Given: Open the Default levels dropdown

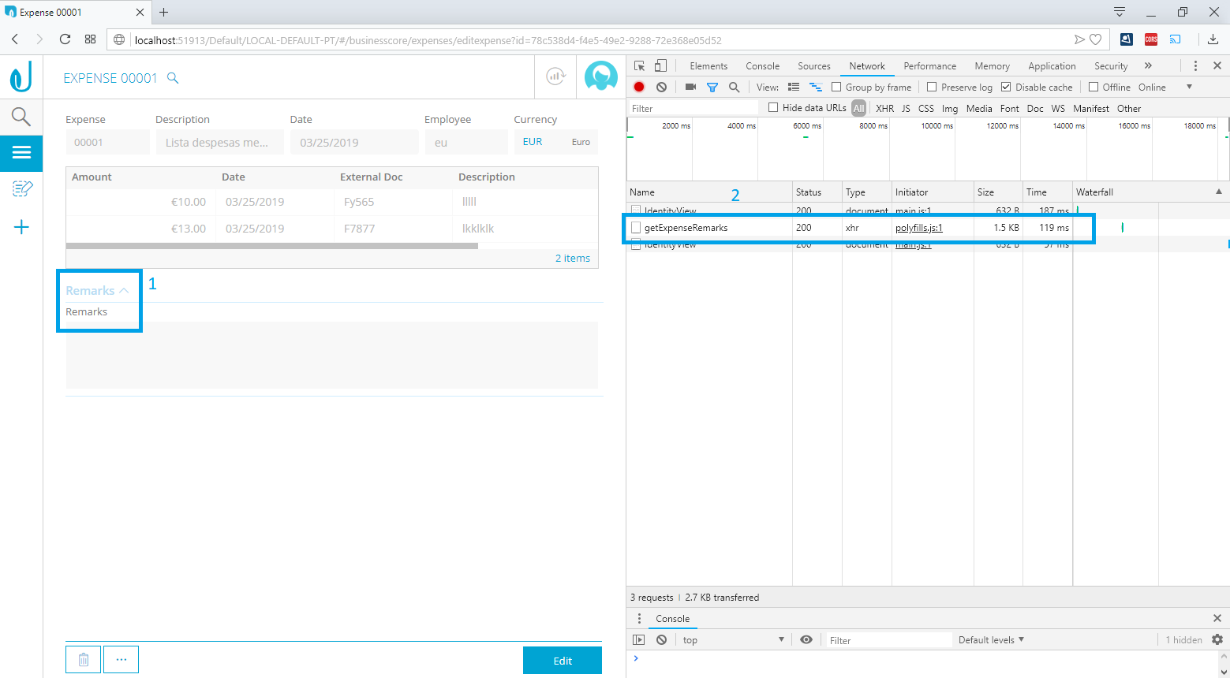Looking at the screenshot, I should 991,639.
